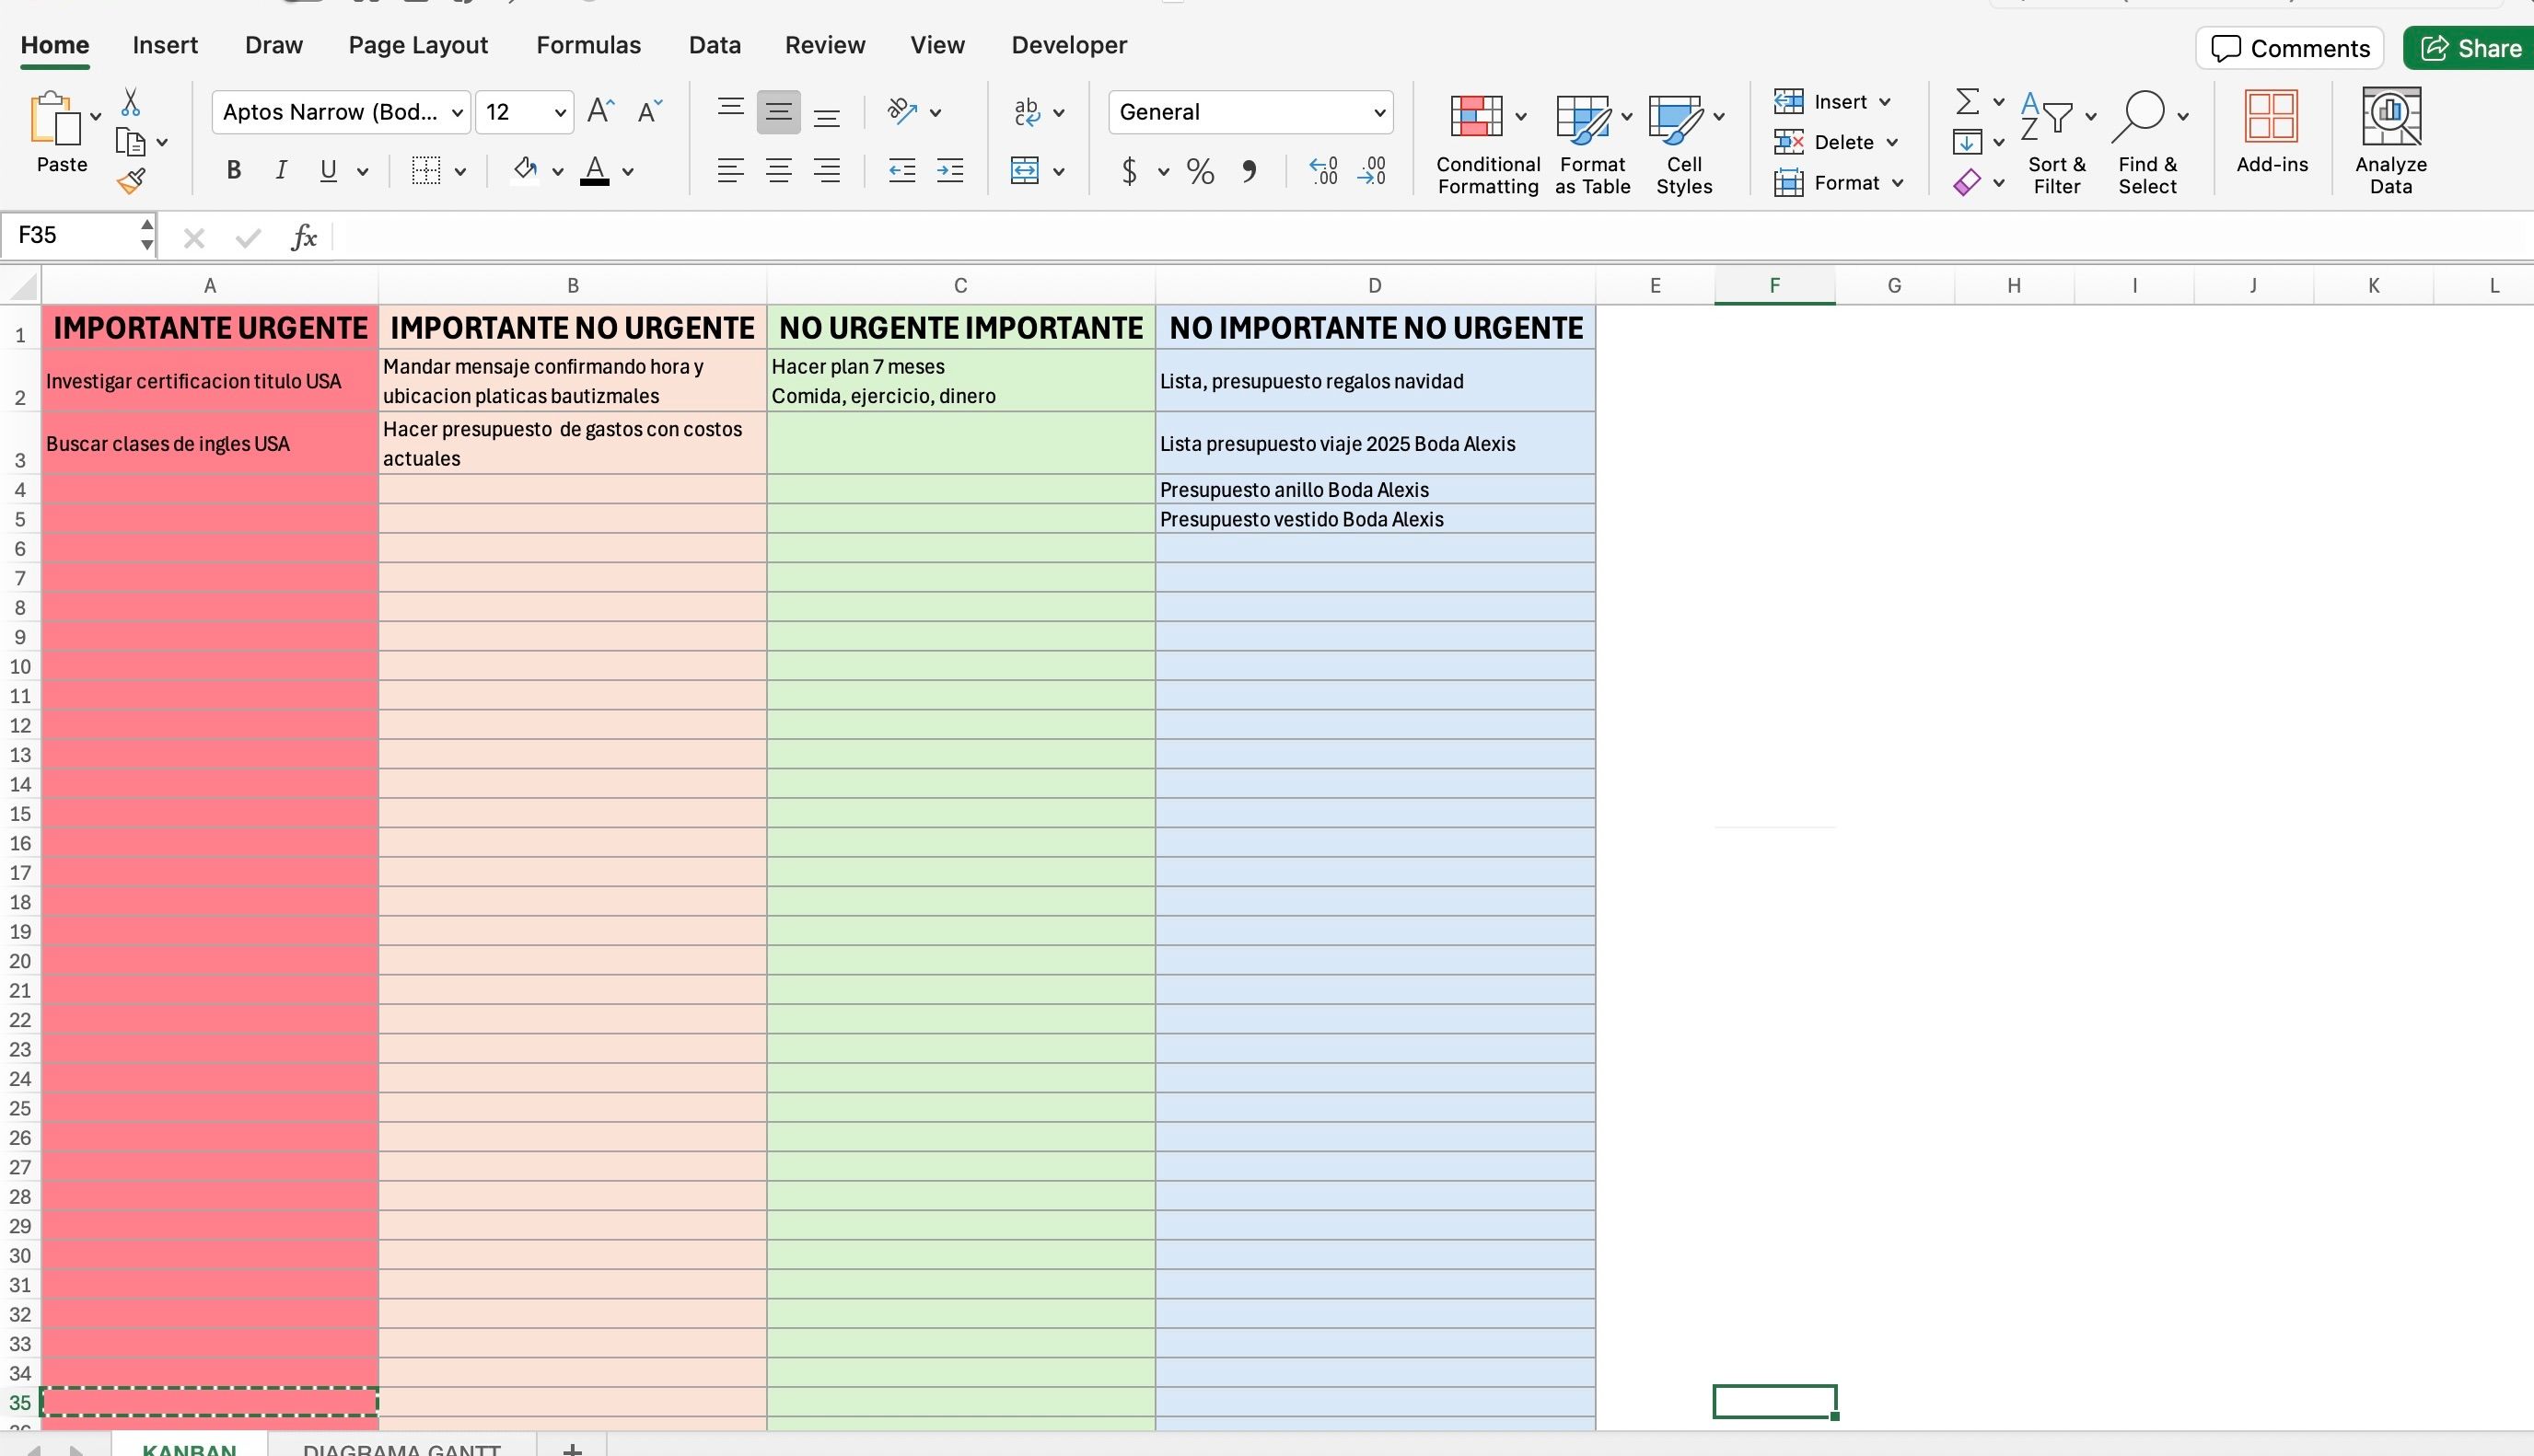Open the font size dropdown
Viewport: 2534px width, 1456px height.
tap(560, 112)
